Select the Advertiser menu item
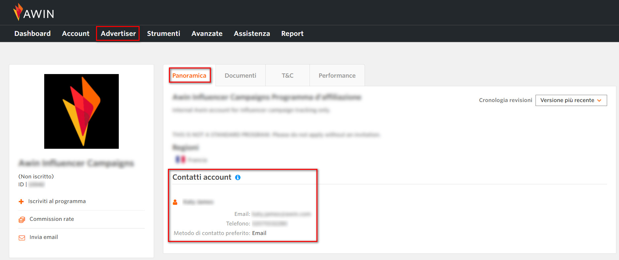Image resolution: width=619 pixels, height=260 pixels. (x=118, y=34)
